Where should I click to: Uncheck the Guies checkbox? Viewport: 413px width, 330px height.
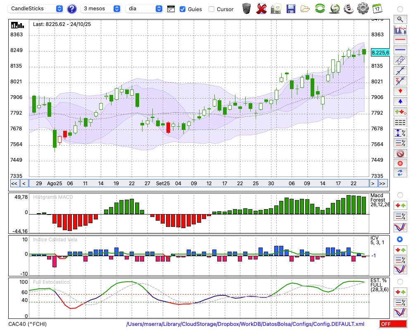pos(182,9)
